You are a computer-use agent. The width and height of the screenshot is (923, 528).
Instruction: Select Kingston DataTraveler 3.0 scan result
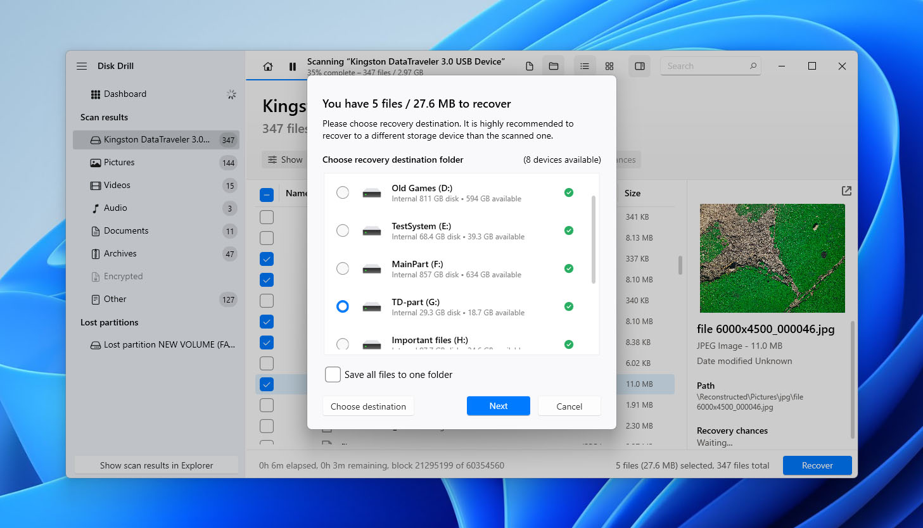[156, 139]
